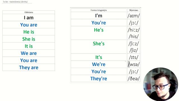This screenshot has height=101, width=179.
Task: Place cursor in 'We're' pronunciation /wɪə/ cell
Action: coord(134,64)
